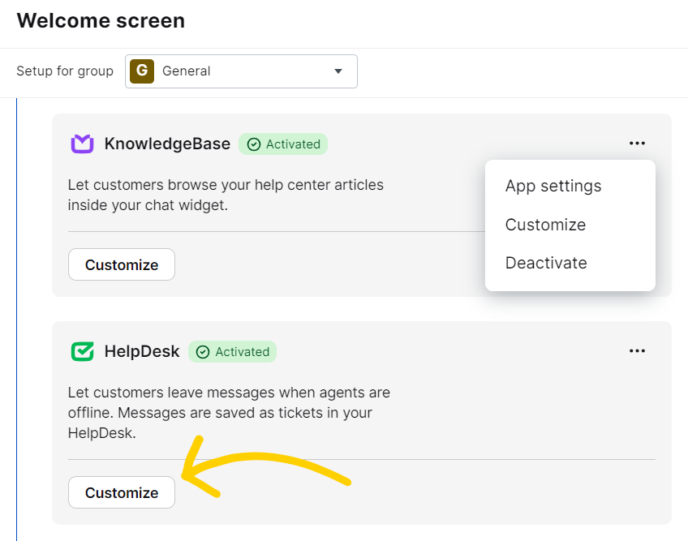Select Deactivate from the context menu
The height and width of the screenshot is (541, 688).
[x=546, y=263]
